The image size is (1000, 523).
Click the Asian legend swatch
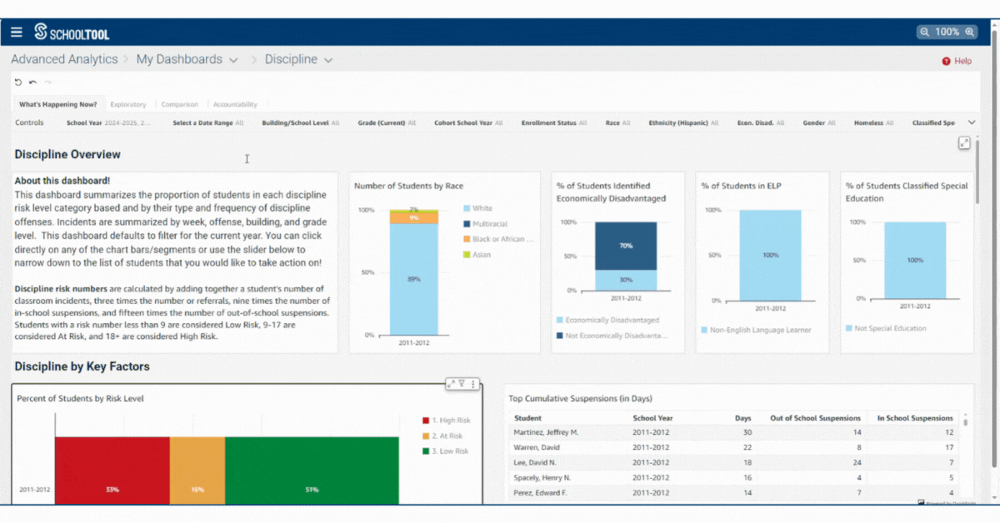pyautogui.click(x=466, y=255)
